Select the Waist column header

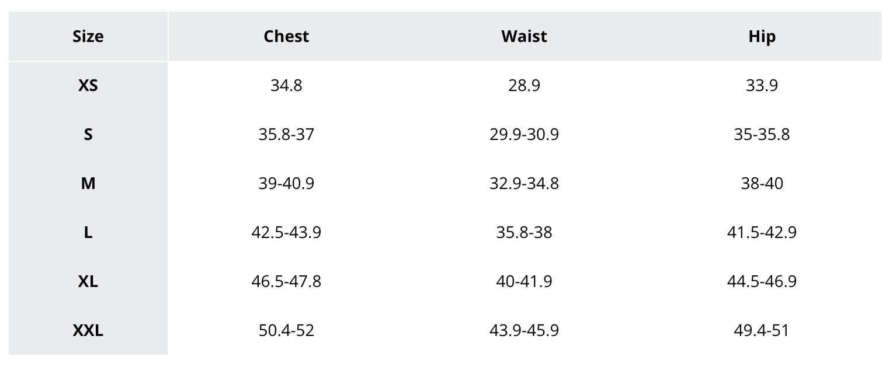tap(524, 36)
